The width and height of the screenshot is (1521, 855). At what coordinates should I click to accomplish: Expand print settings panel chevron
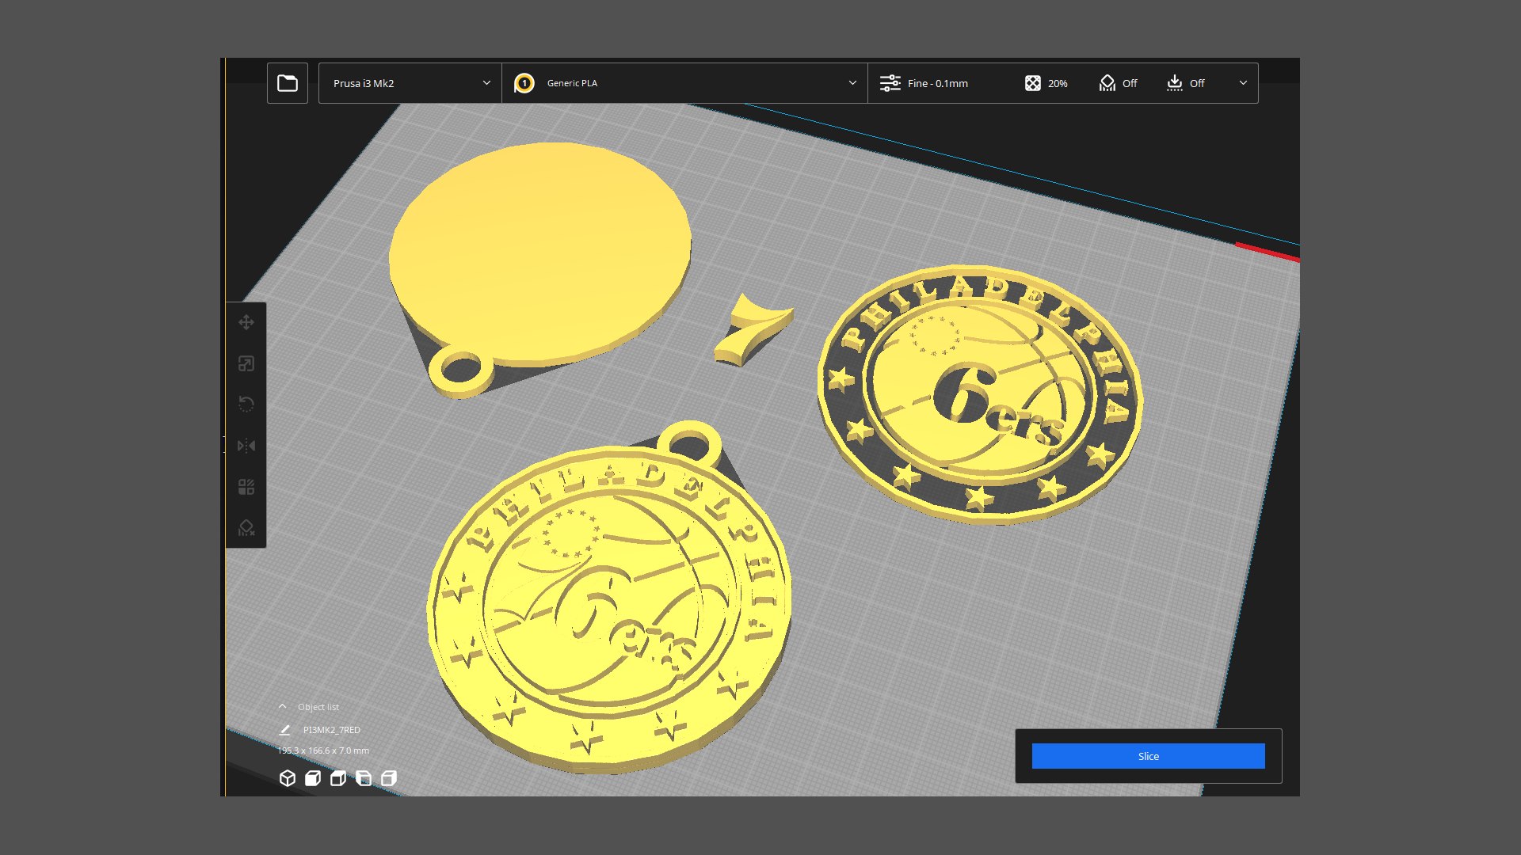pos(1242,83)
